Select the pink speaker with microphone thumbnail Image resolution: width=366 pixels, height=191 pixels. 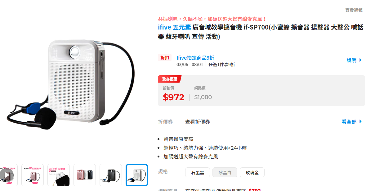click(33, 175)
